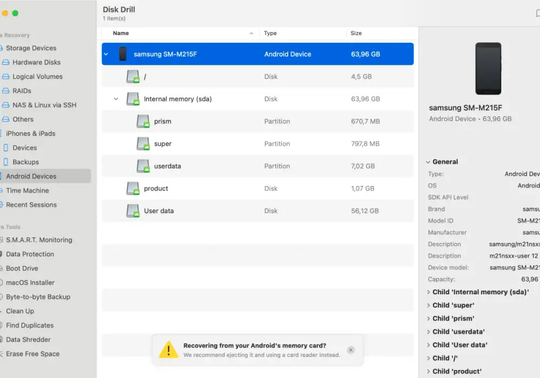The height and width of the screenshot is (378, 540).
Task: Sort the list by Name column header
Action: coord(121,33)
